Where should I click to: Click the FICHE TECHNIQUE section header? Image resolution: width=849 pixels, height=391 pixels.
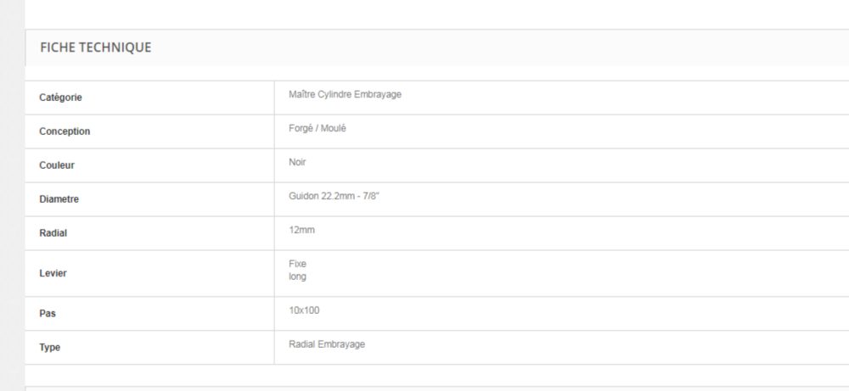96,47
